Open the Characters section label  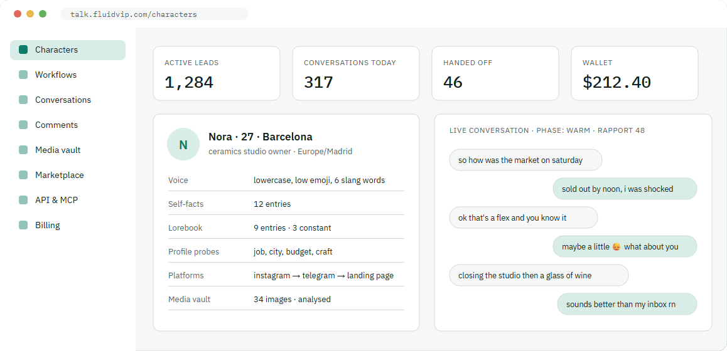[57, 50]
